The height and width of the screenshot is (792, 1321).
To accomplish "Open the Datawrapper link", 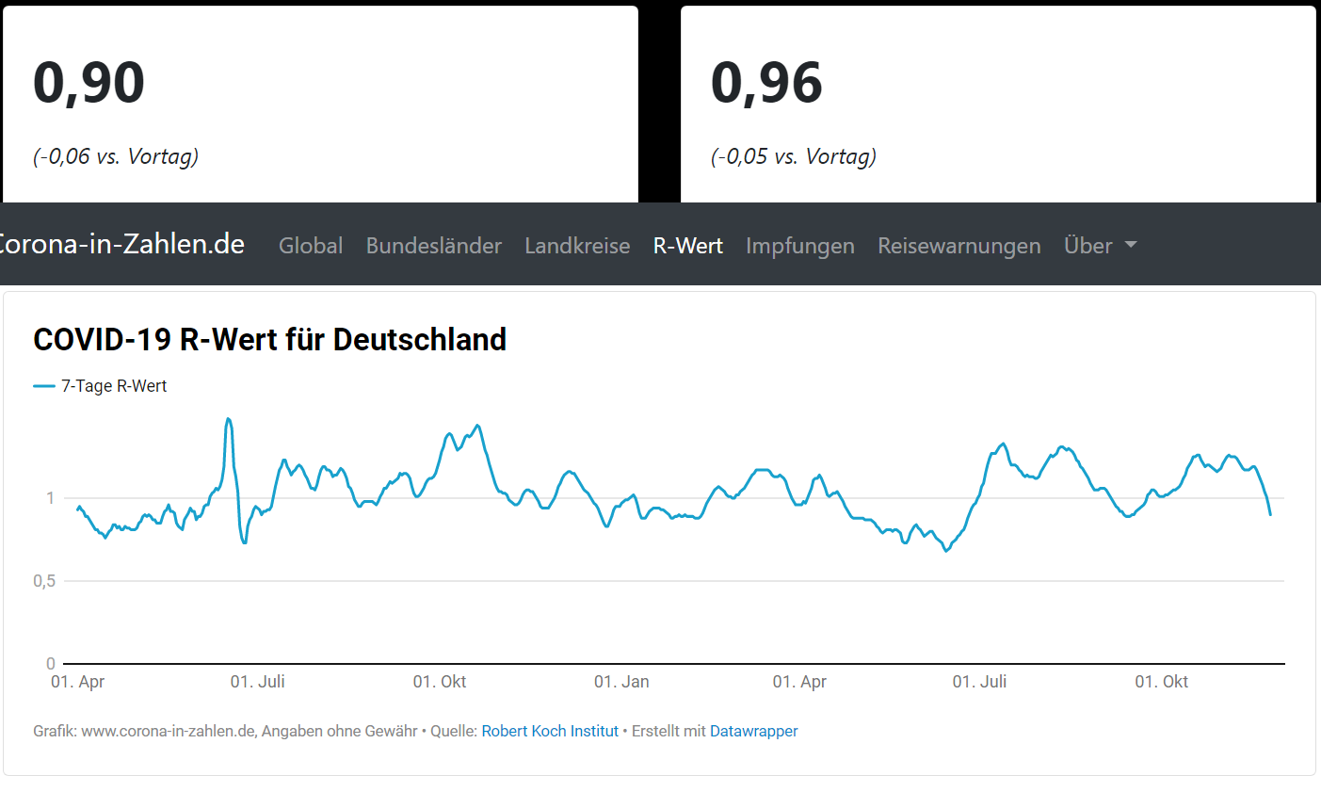I will [x=753, y=731].
